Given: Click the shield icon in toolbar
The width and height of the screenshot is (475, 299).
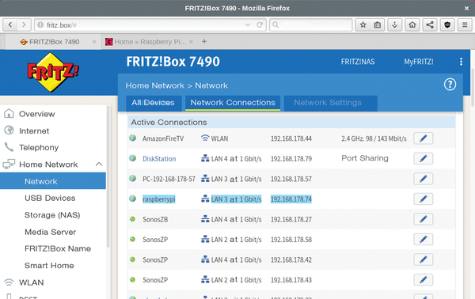Looking at the screenshot, I should (447, 25).
